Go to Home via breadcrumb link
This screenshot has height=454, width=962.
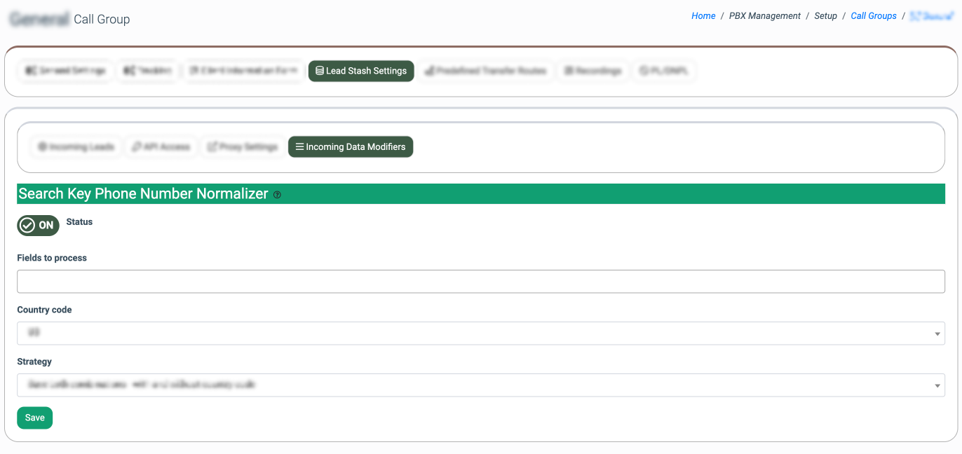(703, 16)
